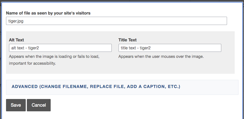Place cursor after 'tiger2' in Alt Text field
The image size is (244, 119).
tap(39, 48)
